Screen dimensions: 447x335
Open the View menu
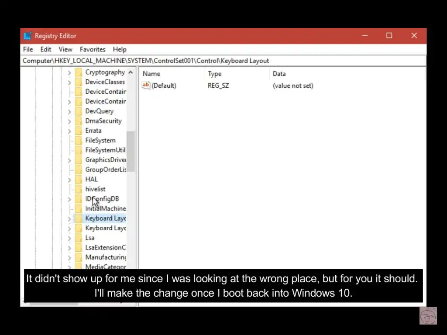tap(65, 49)
